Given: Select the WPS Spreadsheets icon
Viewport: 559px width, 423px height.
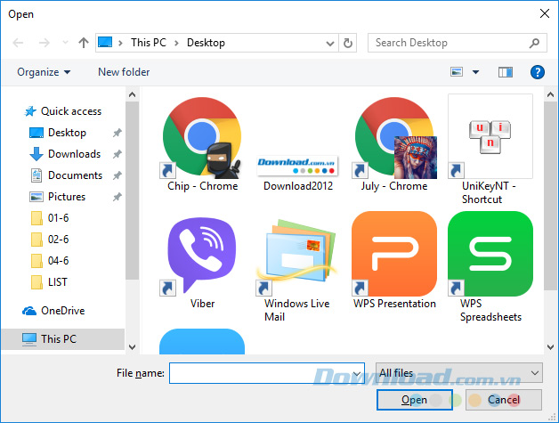Looking at the screenshot, I should [x=490, y=253].
